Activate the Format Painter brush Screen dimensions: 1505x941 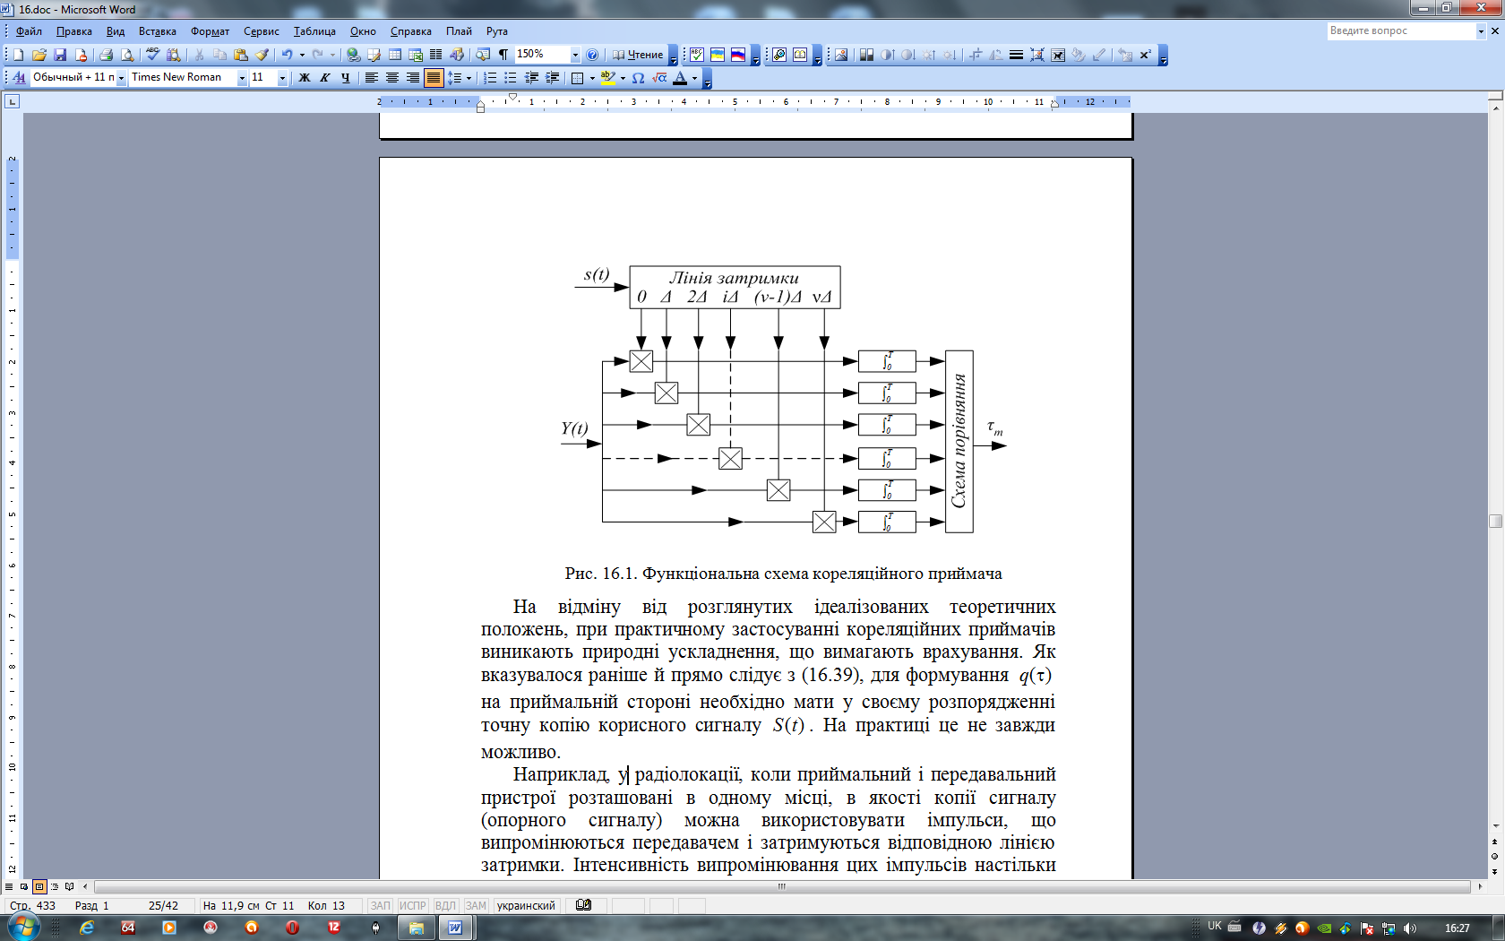point(262,55)
